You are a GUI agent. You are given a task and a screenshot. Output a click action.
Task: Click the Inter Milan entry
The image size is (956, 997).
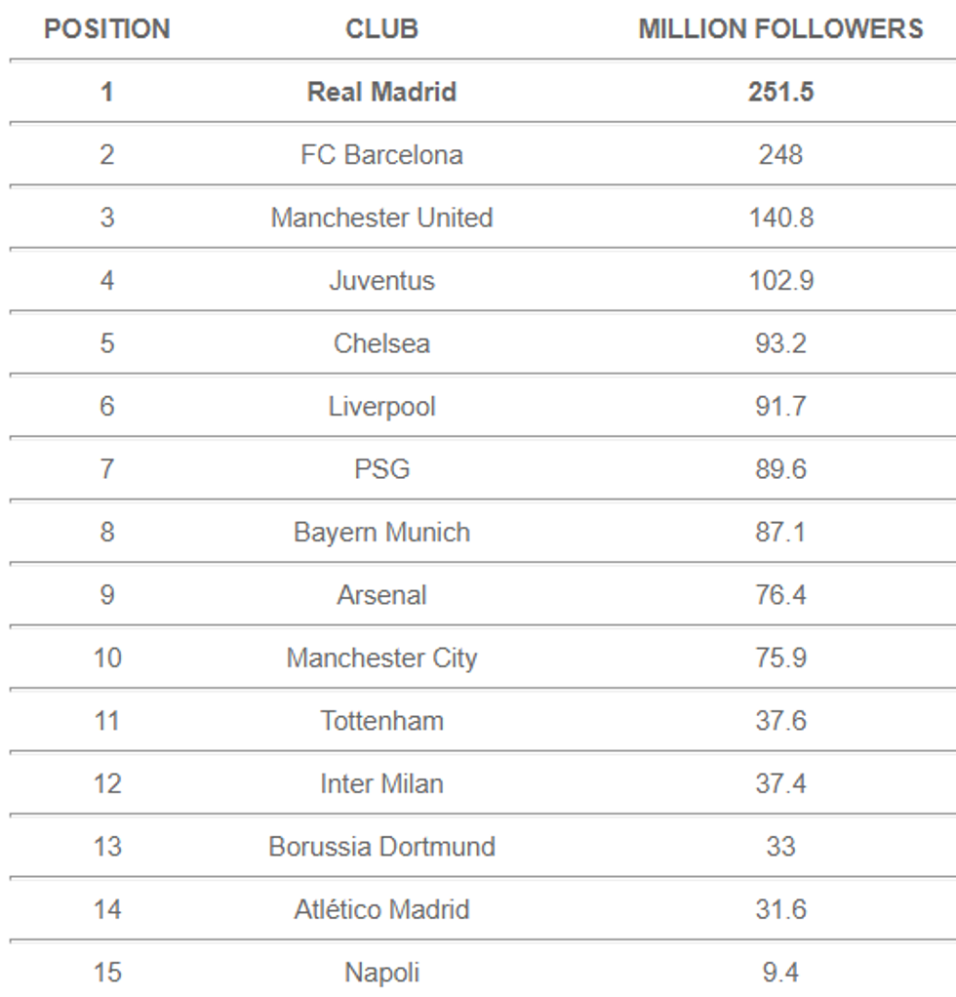pyautogui.click(x=381, y=784)
